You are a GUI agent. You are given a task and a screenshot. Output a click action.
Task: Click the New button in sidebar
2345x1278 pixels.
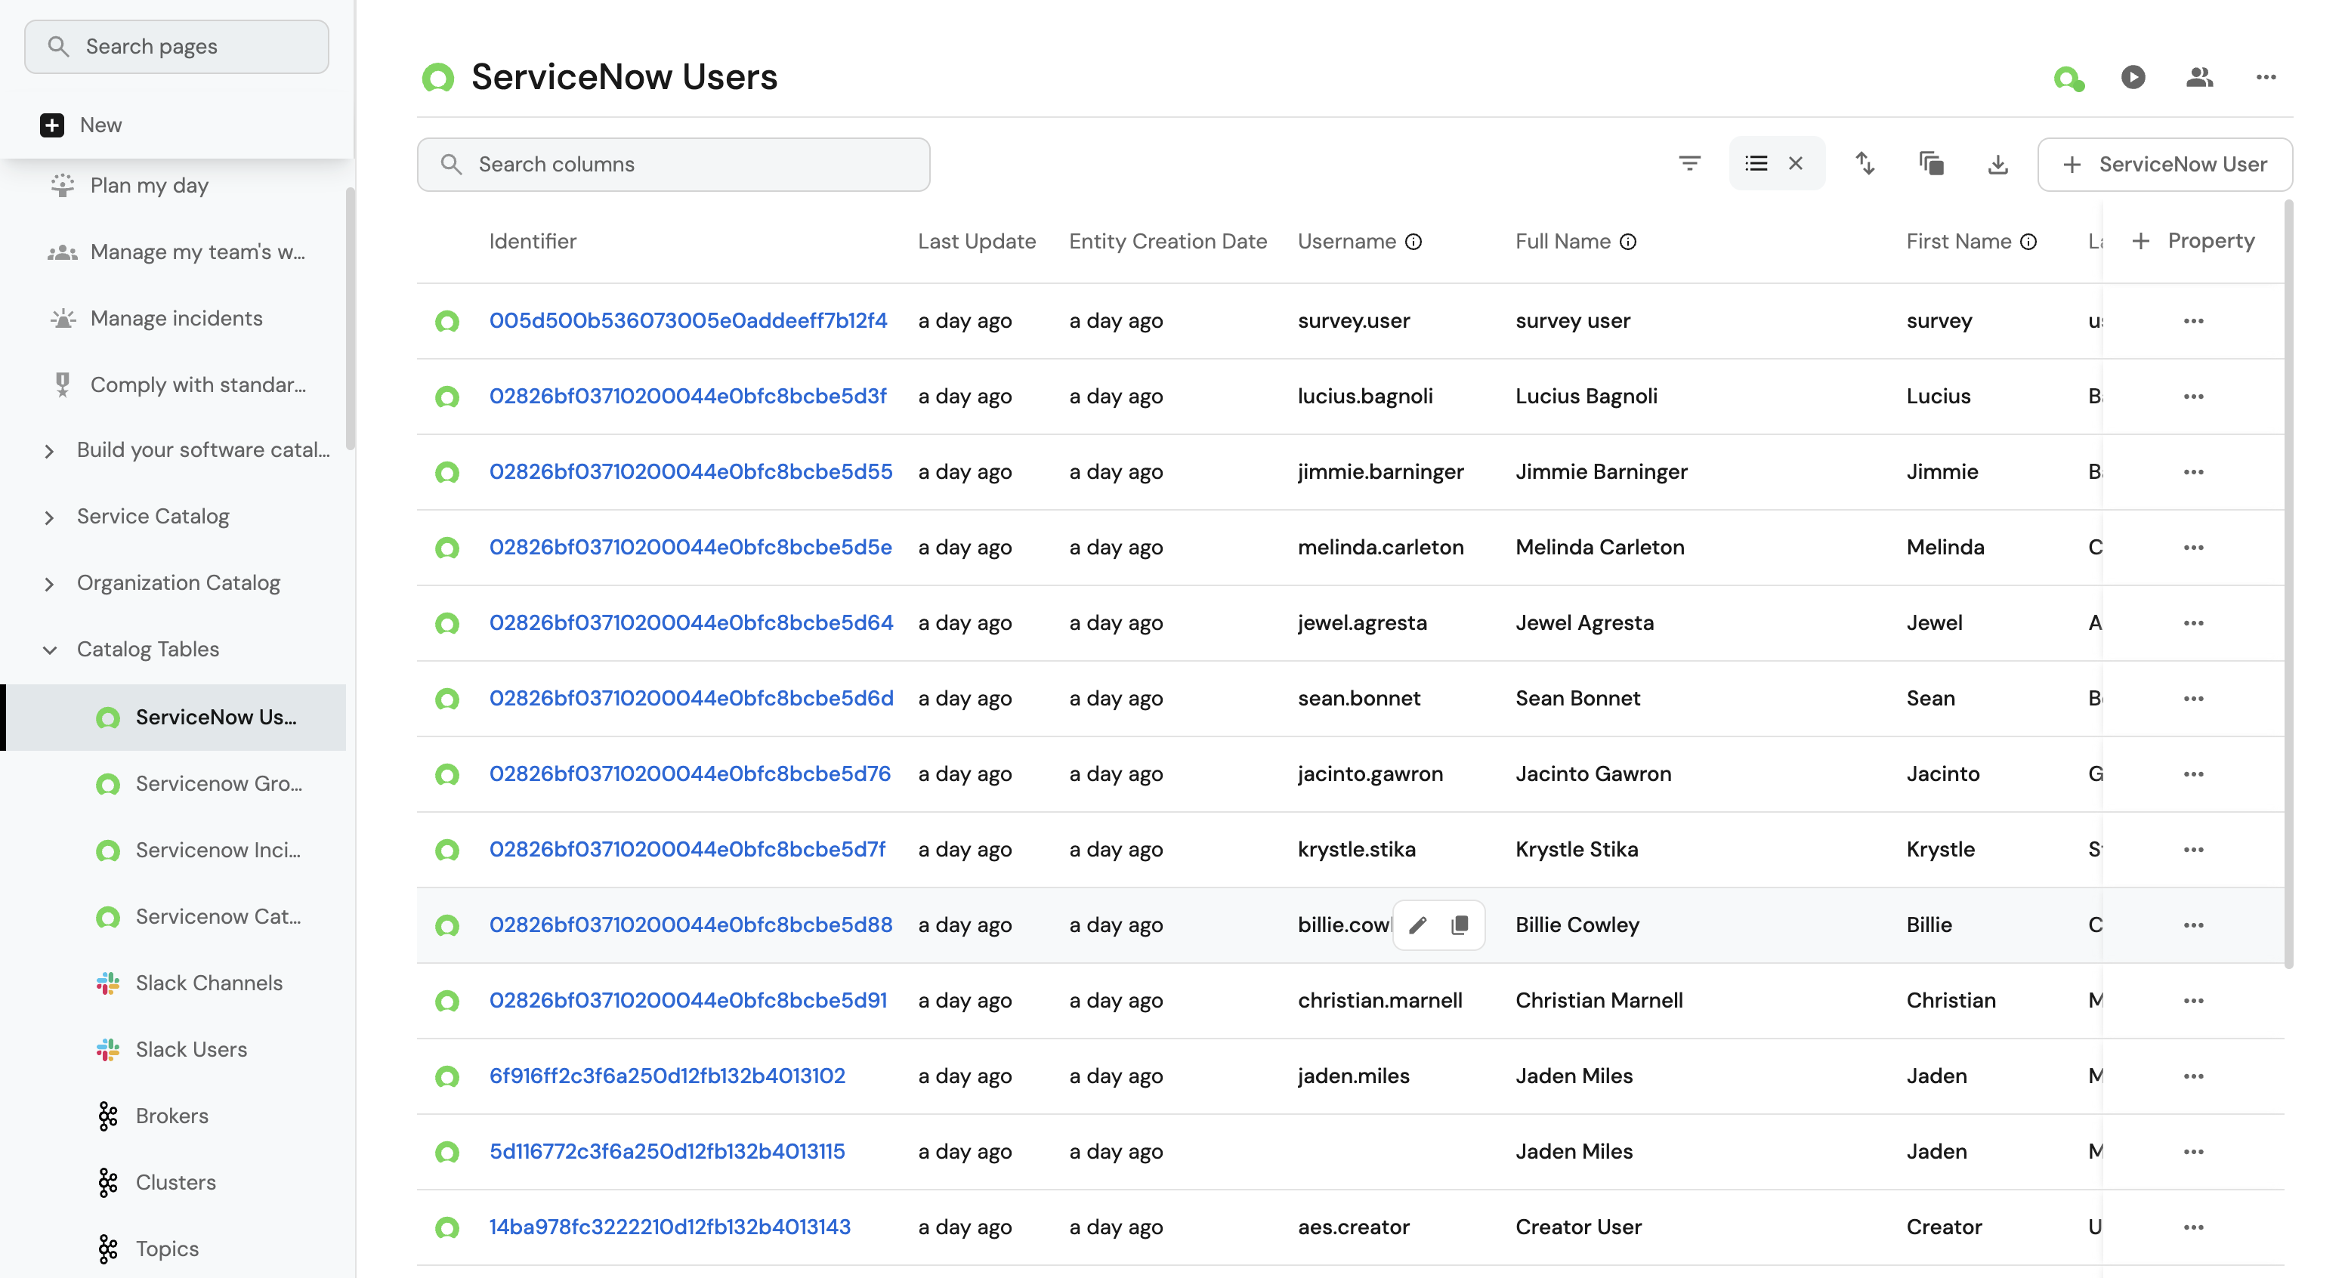(81, 125)
